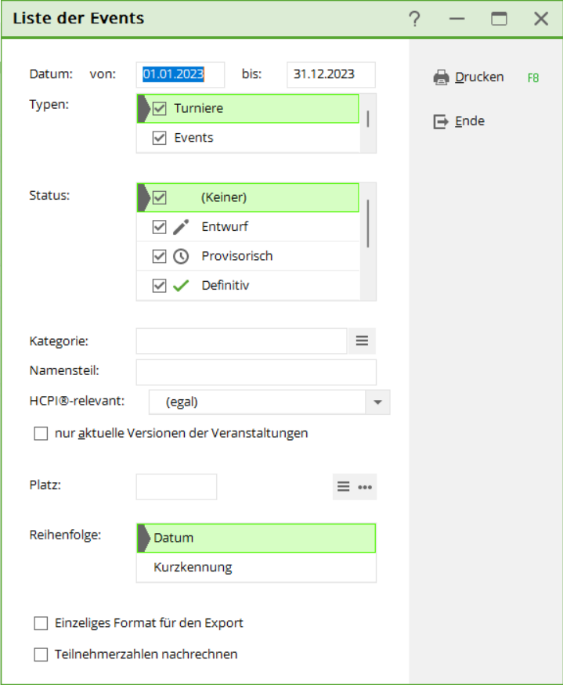Click the Entwurf pencil status icon
This screenshot has width=563, height=685.
[181, 227]
